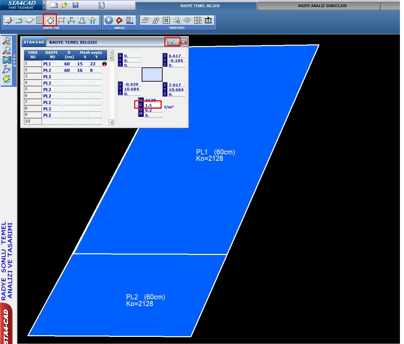Open file with the folder icon
Screen dimensions: 404x344
pos(65,5)
